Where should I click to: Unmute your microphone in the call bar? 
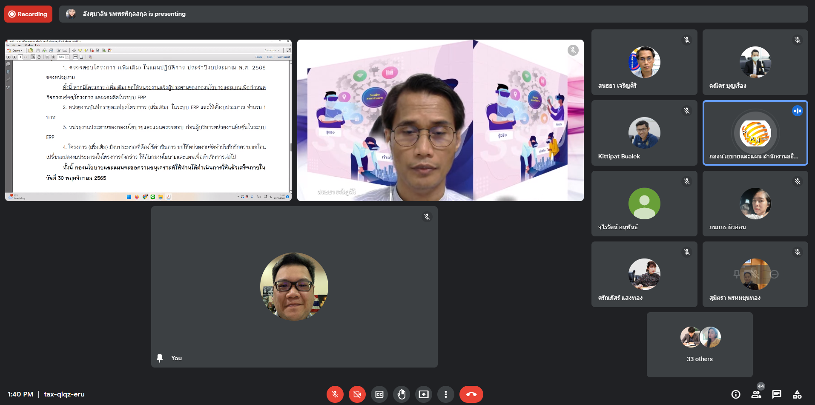click(335, 394)
